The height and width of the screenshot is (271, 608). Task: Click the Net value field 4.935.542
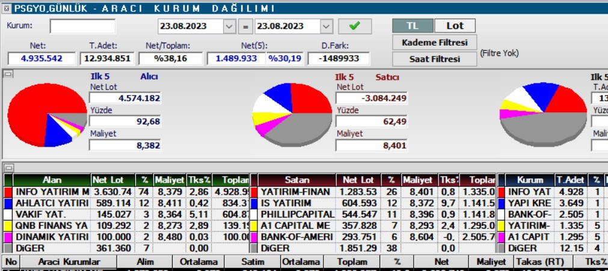pyautogui.click(x=41, y=58)
